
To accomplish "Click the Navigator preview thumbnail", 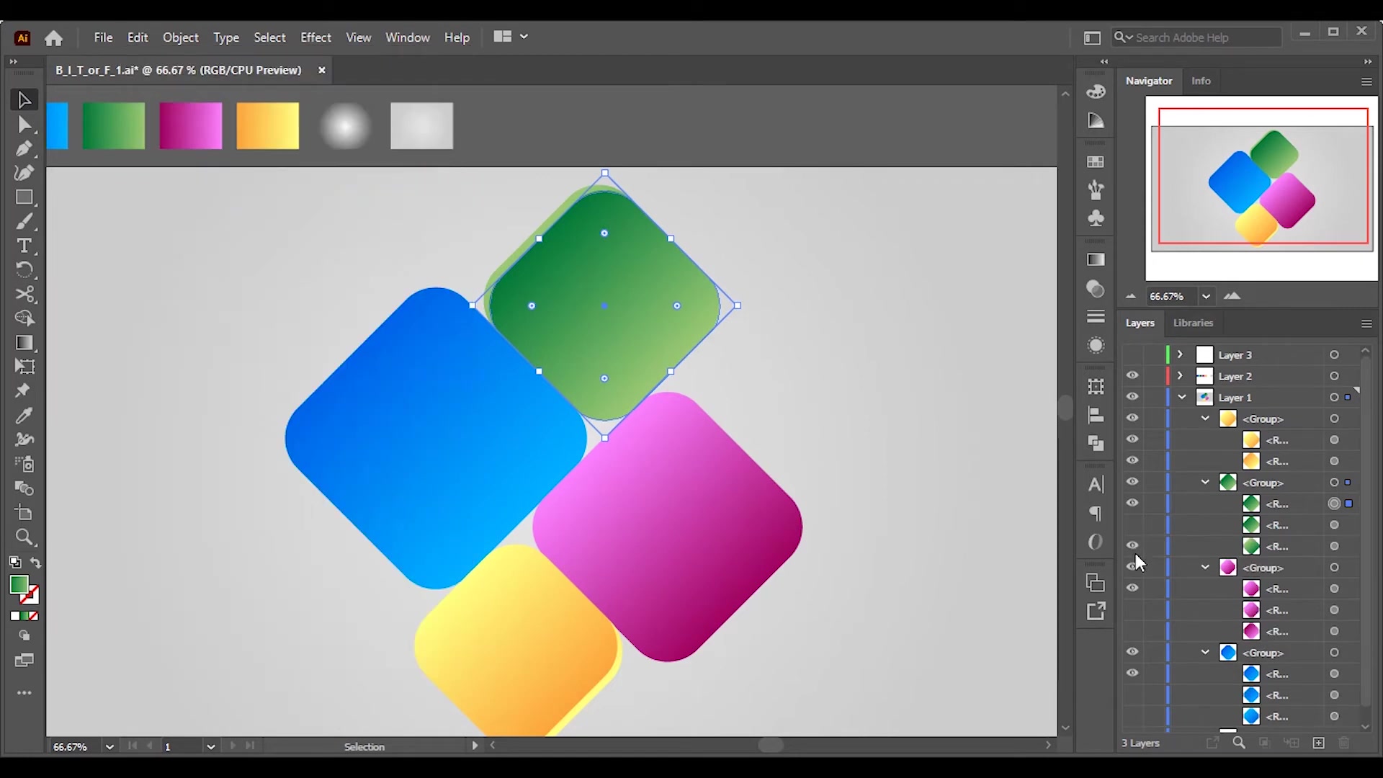I will 1261,189.
